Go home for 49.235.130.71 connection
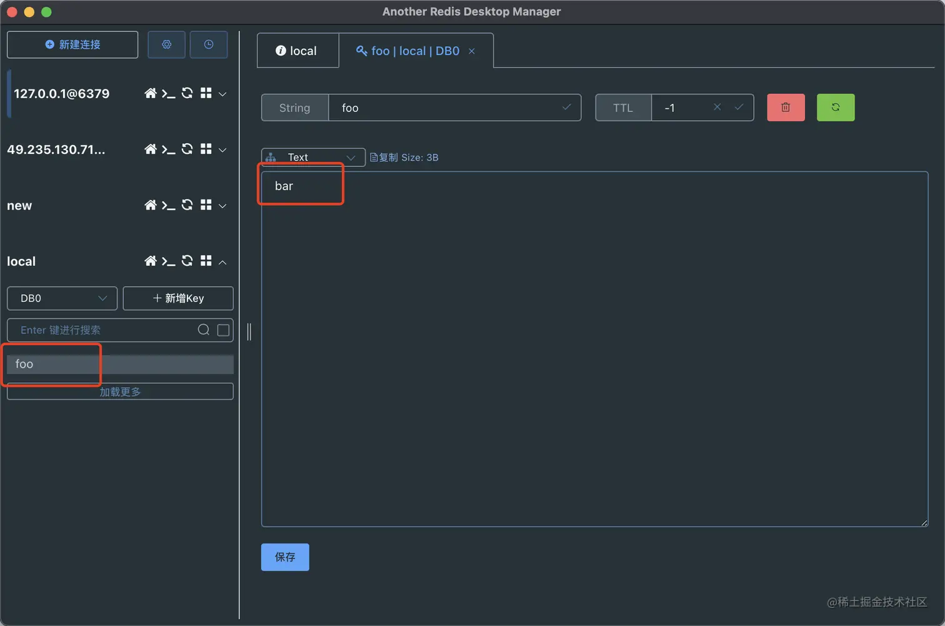The image size is (945, 626). pyautogui.click(x=150, y=149)
